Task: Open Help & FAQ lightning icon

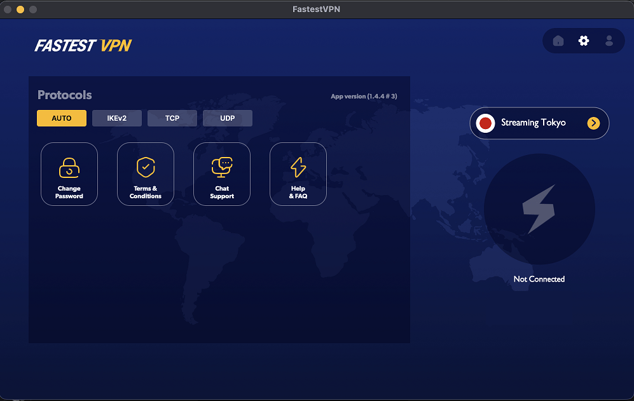Action: coord(298,167)
